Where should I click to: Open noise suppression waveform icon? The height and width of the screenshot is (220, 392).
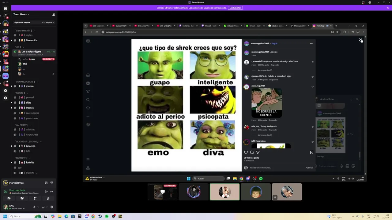tap(46, 192)
